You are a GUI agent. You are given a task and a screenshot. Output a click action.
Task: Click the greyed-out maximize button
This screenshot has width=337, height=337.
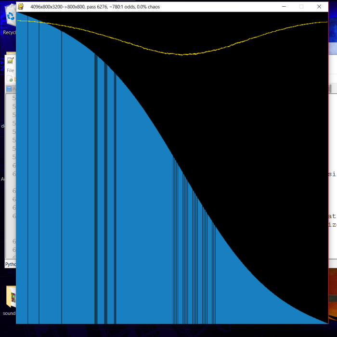click(x=301, y=7)
